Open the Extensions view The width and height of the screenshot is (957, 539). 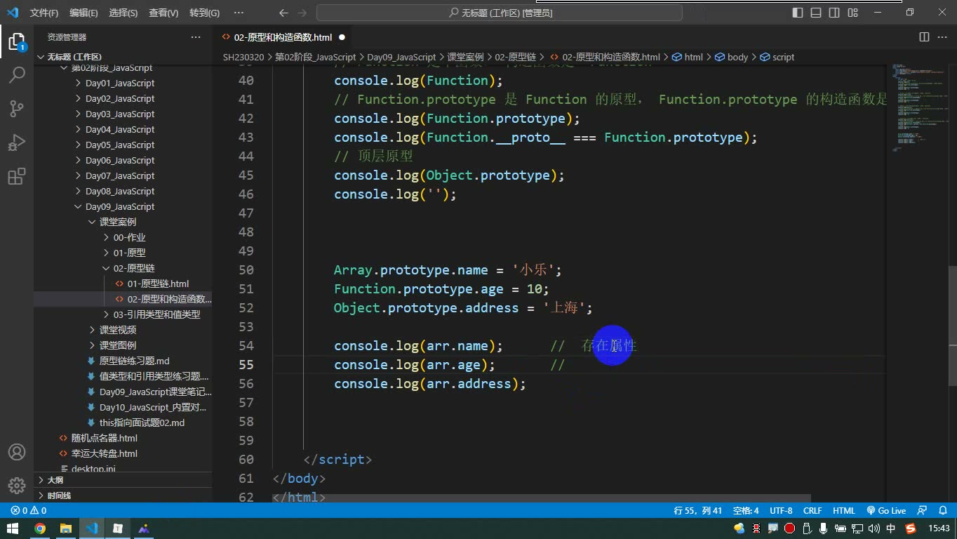17,175
